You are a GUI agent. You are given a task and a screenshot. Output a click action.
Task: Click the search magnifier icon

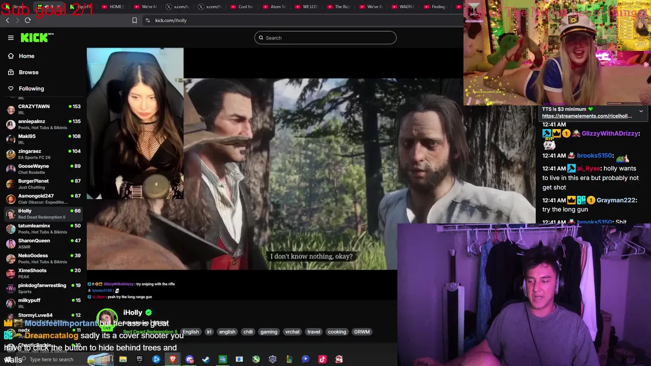[x=261, y=38]
